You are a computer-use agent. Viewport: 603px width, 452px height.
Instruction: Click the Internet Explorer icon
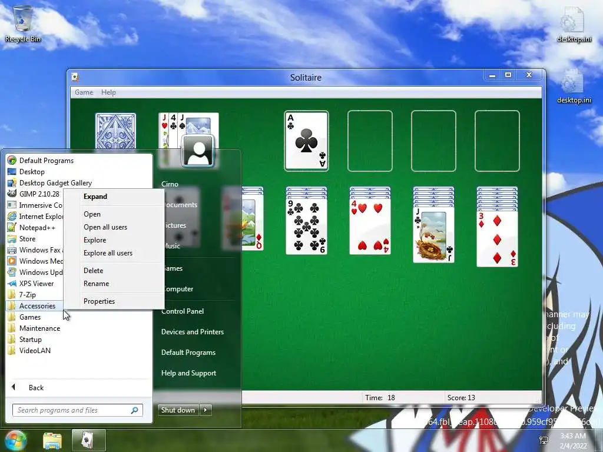(x=12, y=216)
